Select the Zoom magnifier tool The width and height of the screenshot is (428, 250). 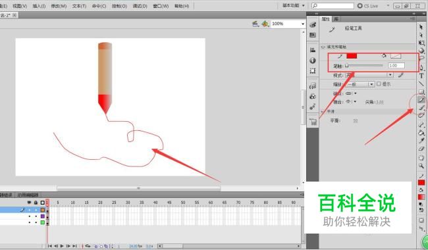[x=421, y=166]
